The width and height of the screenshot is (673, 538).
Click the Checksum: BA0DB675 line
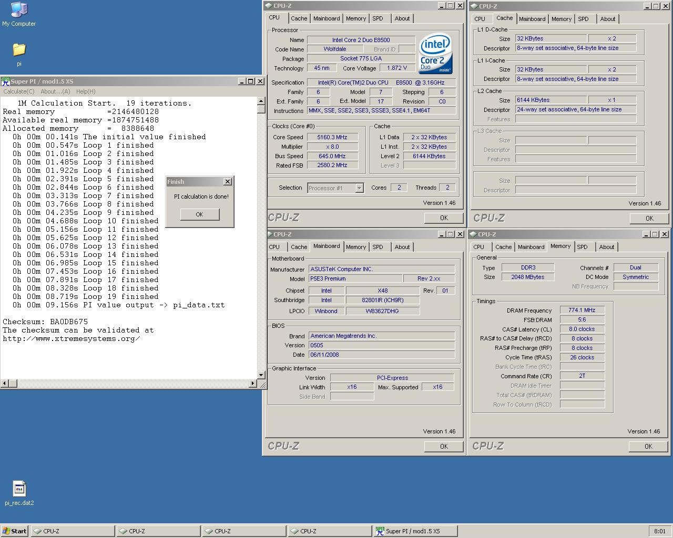pyautogui.click(x=45, y=322)
